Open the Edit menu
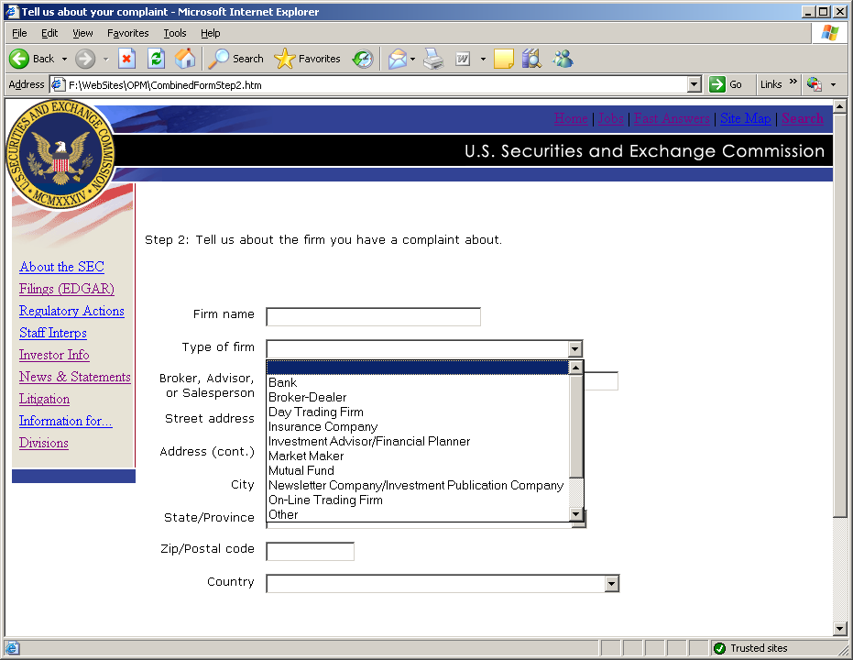The height and width of the screenshot is (660, 853). click(49, 33)
